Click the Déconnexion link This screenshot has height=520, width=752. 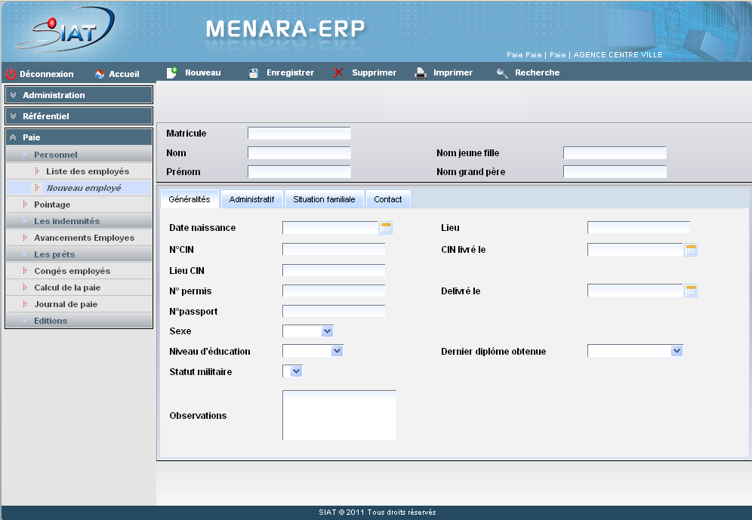[47, 74]
